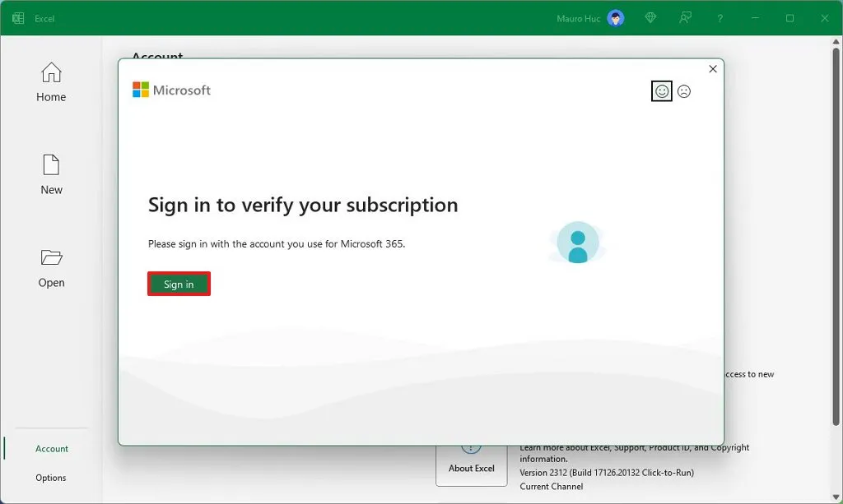
Task: Select the frowning face feedback option
Action: (x=685, y=91)
